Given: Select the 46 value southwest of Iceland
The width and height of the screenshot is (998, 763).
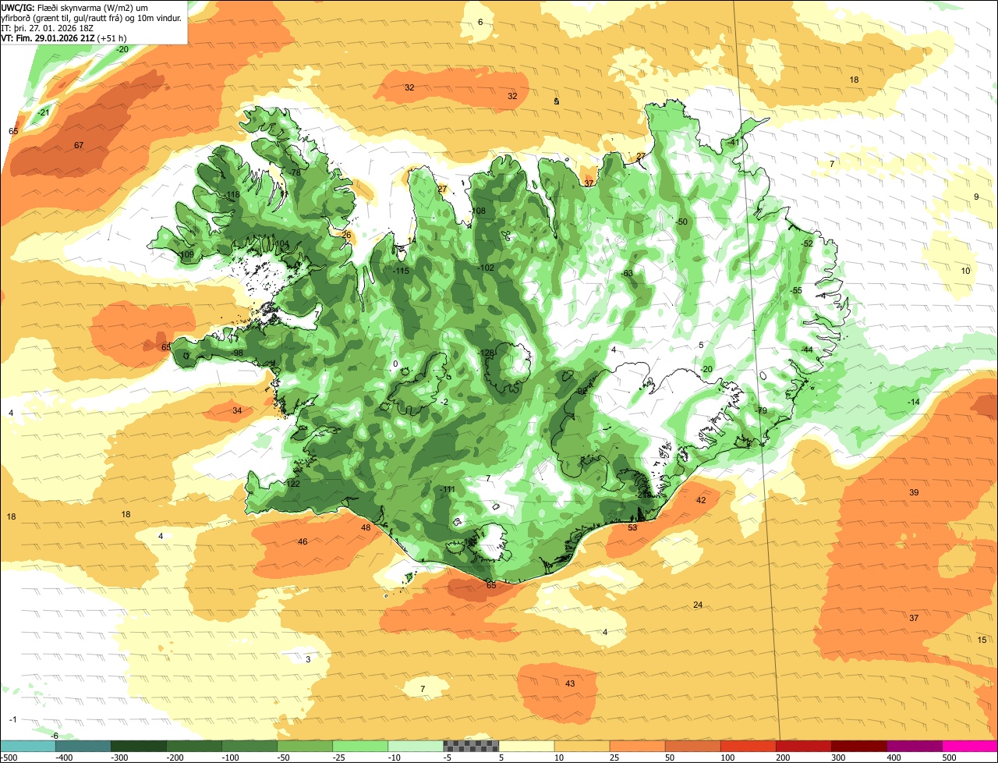Looking at the screenshot, I should [303, 542].
